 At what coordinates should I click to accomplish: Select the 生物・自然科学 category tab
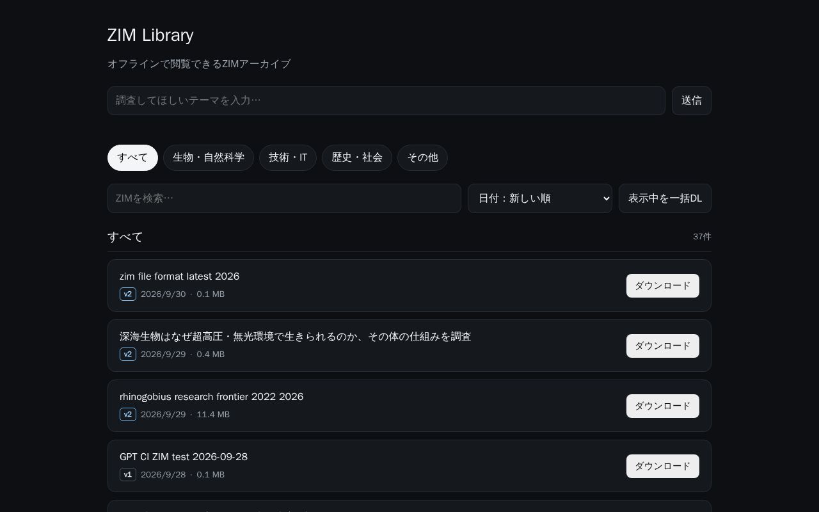pyautogui.click(x=209, y=157)
